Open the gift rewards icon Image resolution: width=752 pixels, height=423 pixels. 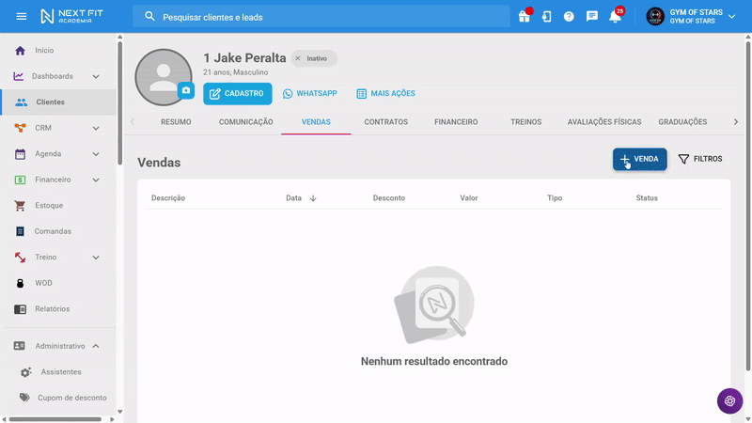tap(525, 16)
